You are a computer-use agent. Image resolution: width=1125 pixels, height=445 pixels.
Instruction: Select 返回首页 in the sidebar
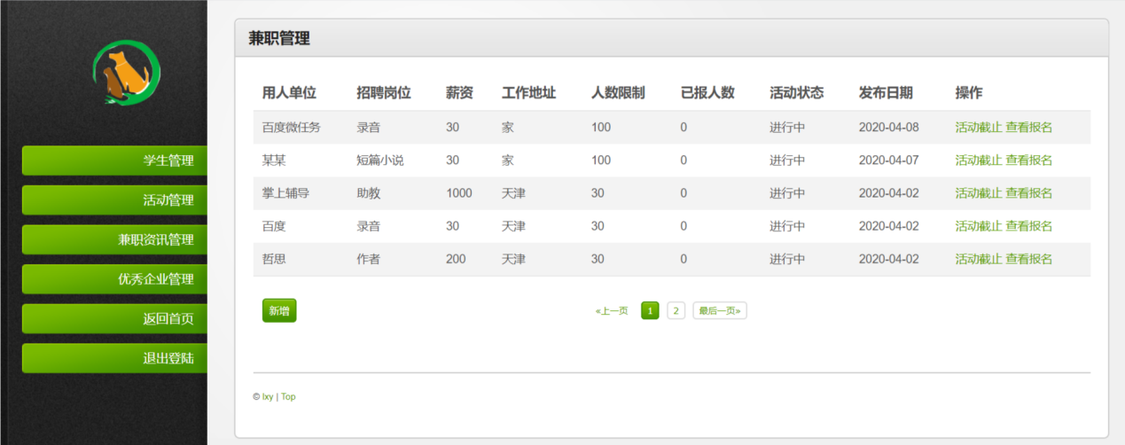(x=114, y=318)
